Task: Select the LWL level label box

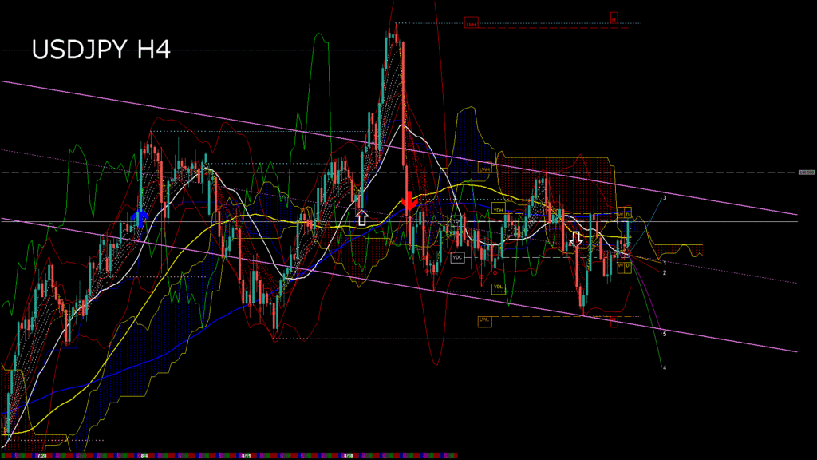Action: tap(484, 320)
